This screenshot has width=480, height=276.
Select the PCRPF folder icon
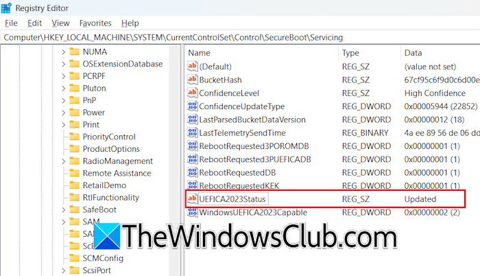point(74,76)
